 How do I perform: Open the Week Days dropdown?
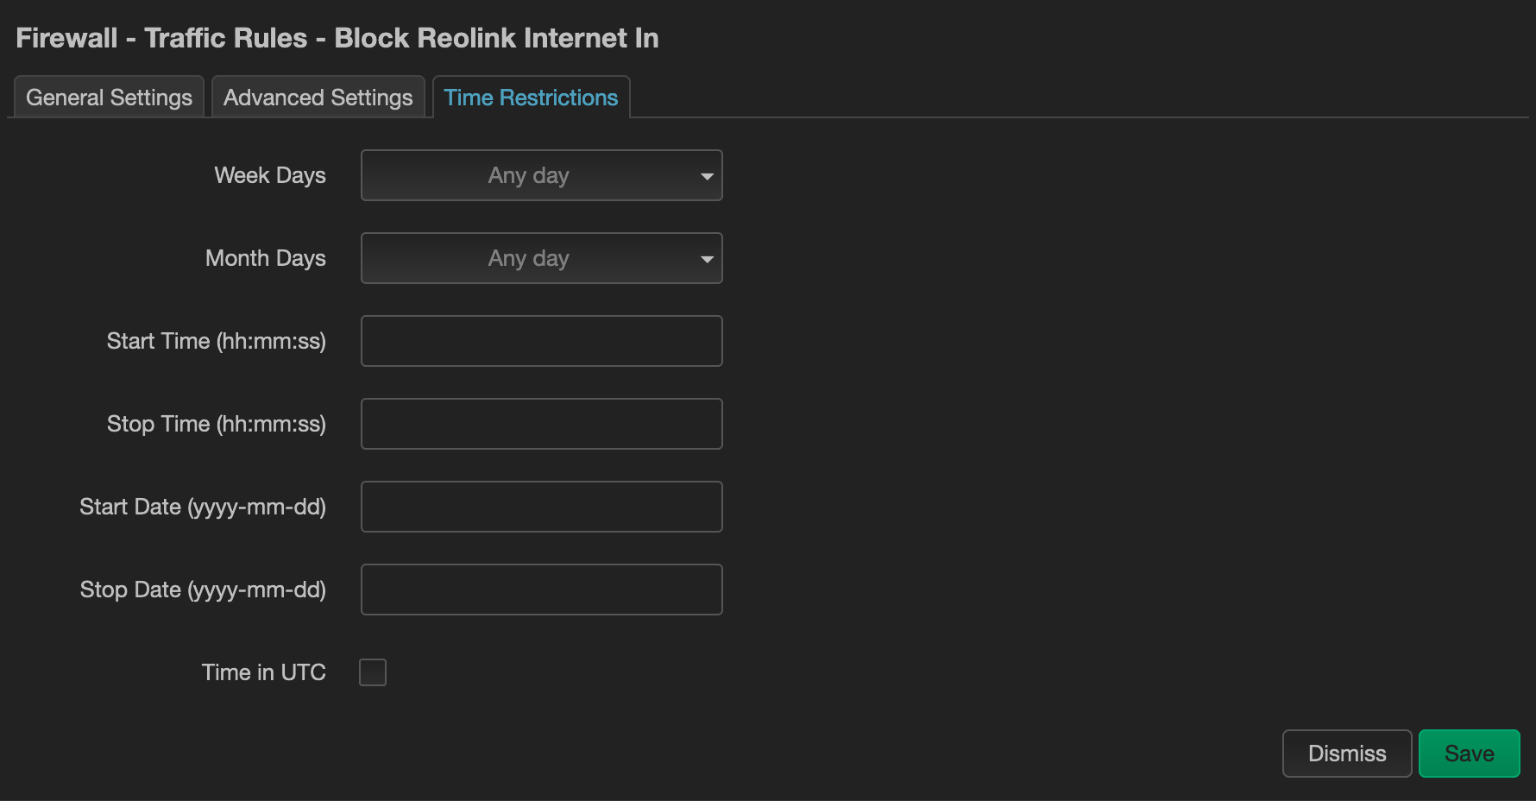(x=528, y=175)
